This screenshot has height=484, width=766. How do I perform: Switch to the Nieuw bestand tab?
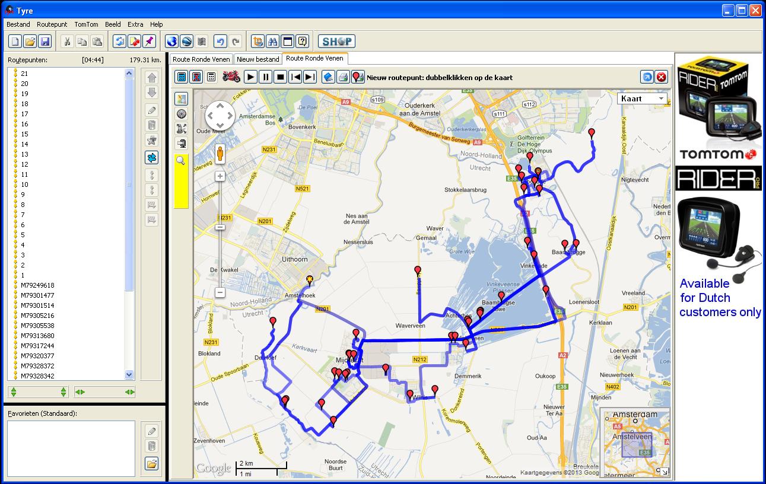point(258,59)
